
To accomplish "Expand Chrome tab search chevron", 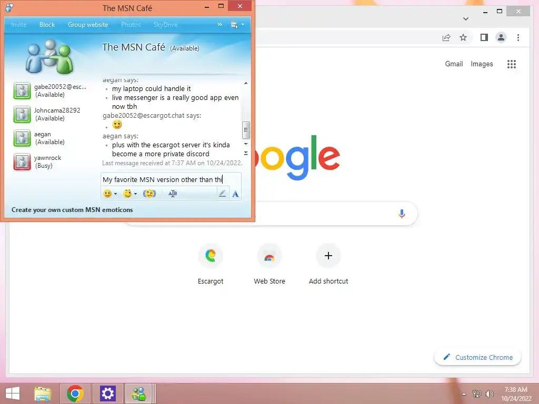I will point(466,18).
